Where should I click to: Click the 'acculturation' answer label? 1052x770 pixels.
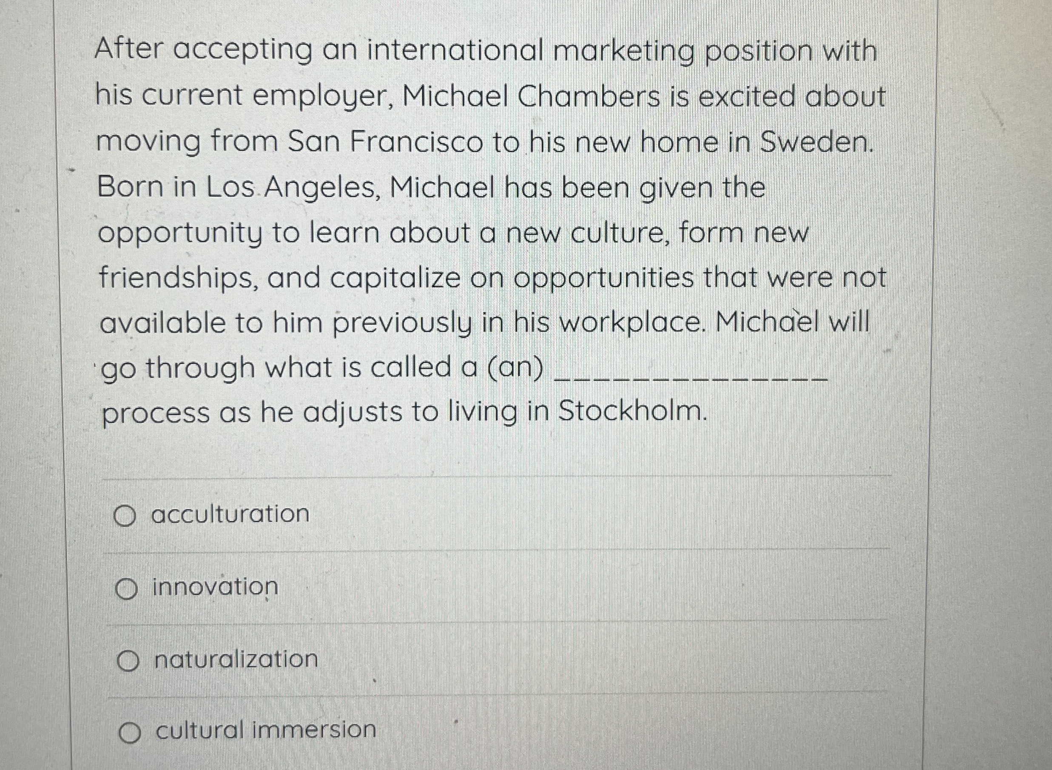click(230, 514)
